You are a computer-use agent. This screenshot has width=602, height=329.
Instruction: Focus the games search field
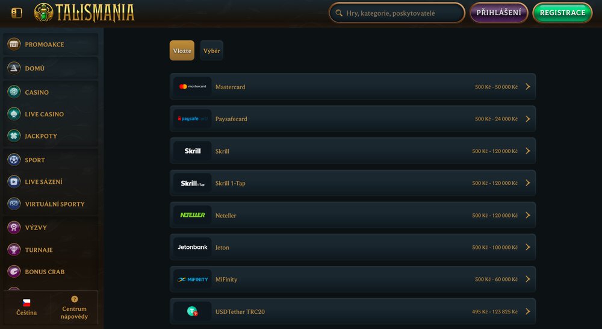click(x=397, y=13)
